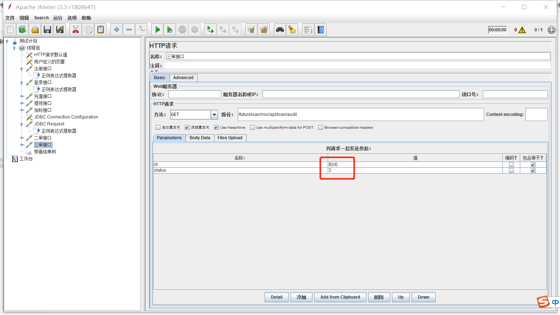Screen dimensions: 560x315
Task: Click the Reset Search brush icon
Action: (292, 30)
